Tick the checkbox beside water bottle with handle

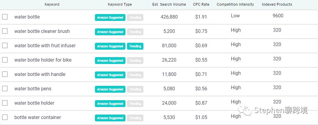pyautogui.click(x=5, y=74)
